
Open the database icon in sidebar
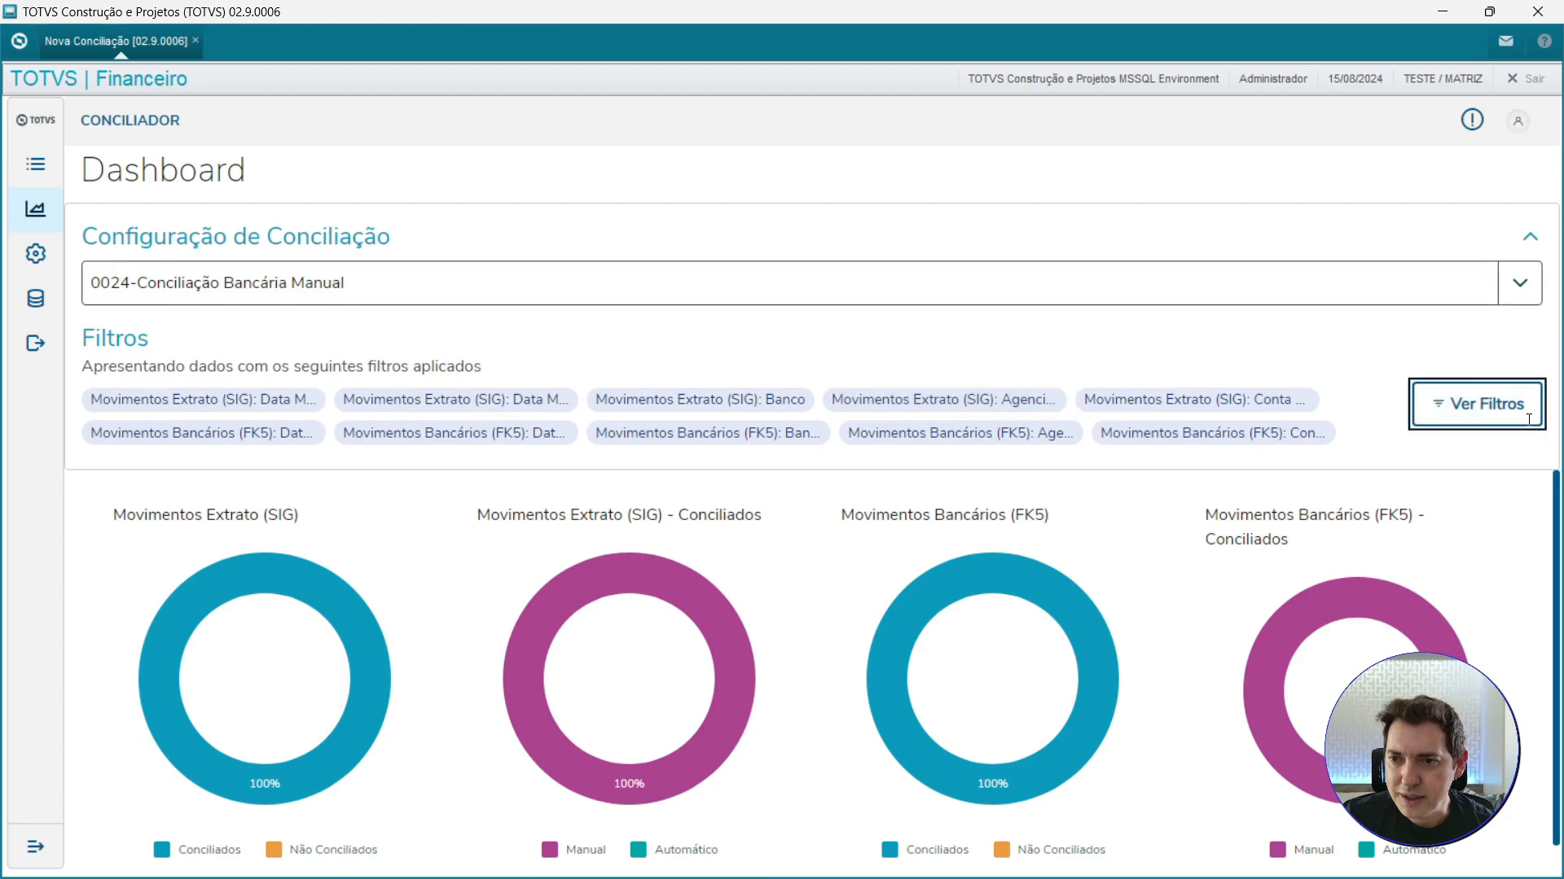35,299
